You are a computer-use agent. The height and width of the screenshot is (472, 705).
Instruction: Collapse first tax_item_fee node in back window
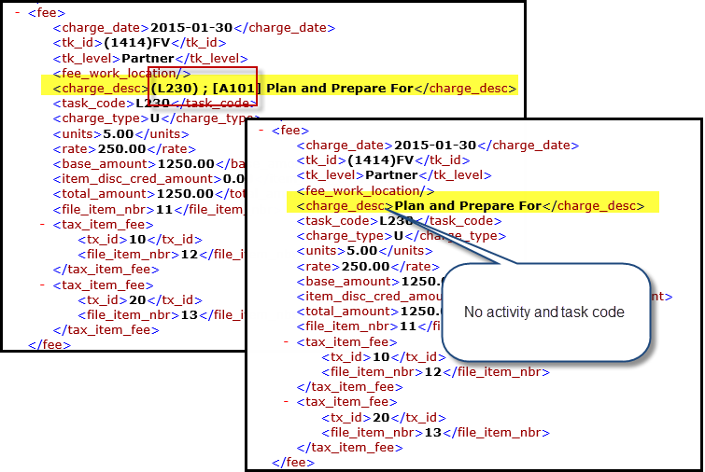[x=42, y=224]
